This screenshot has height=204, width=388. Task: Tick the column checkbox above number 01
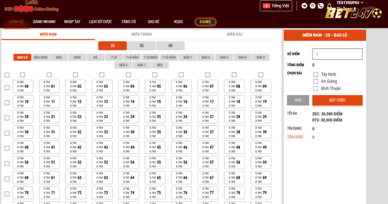(x=49, y=75)
